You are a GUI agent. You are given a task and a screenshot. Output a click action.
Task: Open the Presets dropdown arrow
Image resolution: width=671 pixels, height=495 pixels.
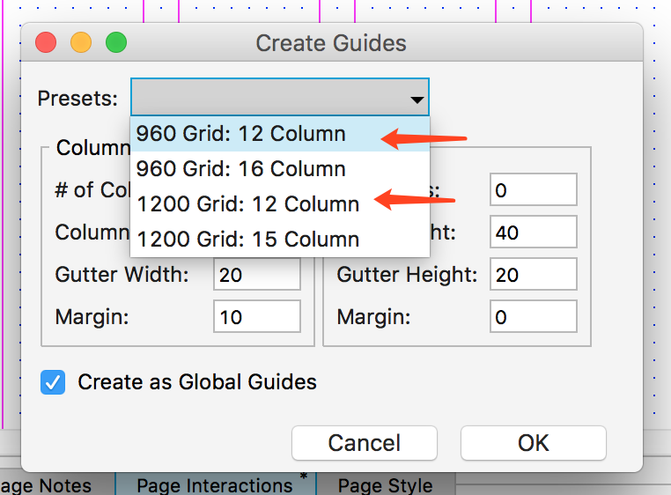(x=417, y=99)
